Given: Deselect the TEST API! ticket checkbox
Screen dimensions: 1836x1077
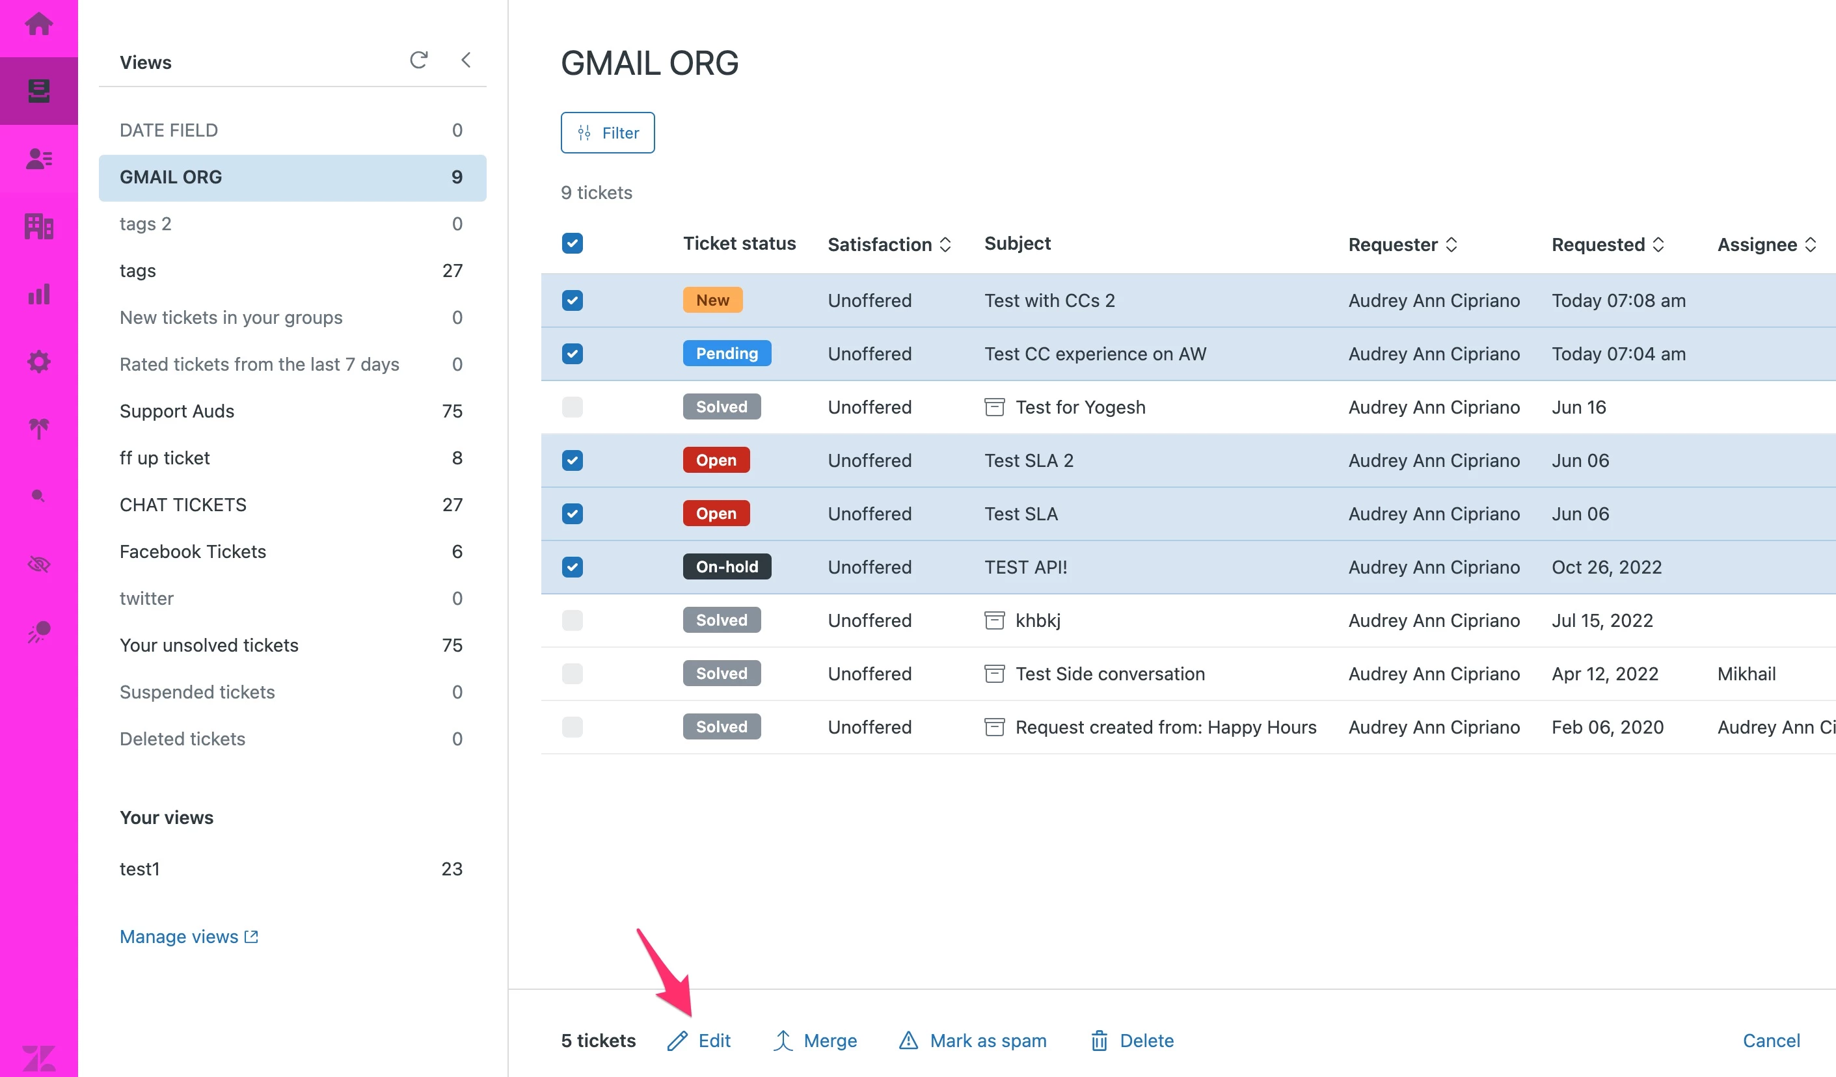Looking at the screenshot, I should (x=572, y=566).
